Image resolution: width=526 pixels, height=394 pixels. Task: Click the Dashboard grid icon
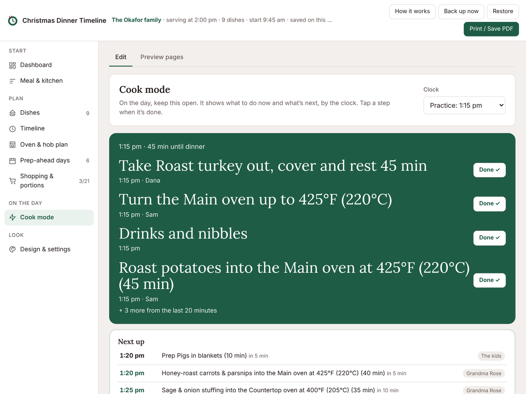point(12,65)
